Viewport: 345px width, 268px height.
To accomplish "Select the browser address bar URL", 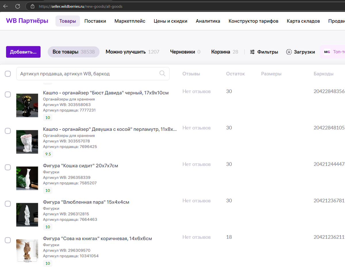I will coord(80,6).
